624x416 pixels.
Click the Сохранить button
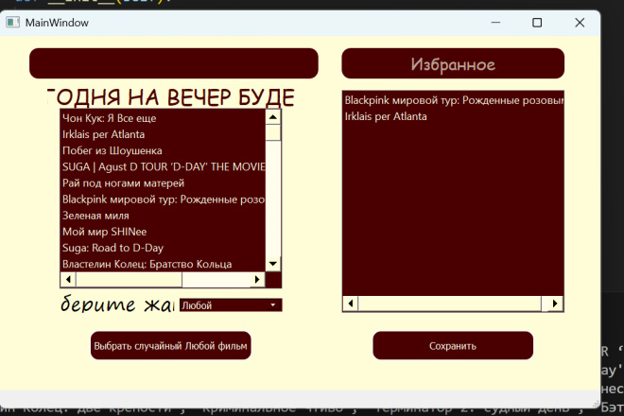coord(453,345)
